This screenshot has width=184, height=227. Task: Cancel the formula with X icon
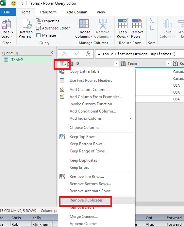click(64, 54)
